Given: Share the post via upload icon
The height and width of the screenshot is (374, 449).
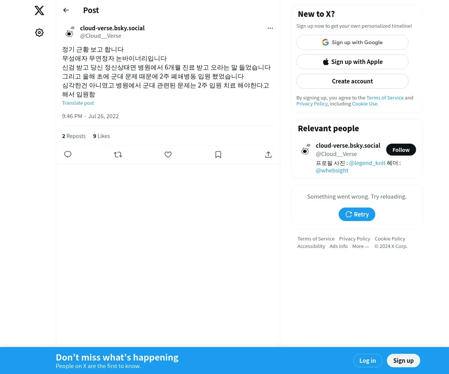Looking at the screenshot, I should click(268, 154).
